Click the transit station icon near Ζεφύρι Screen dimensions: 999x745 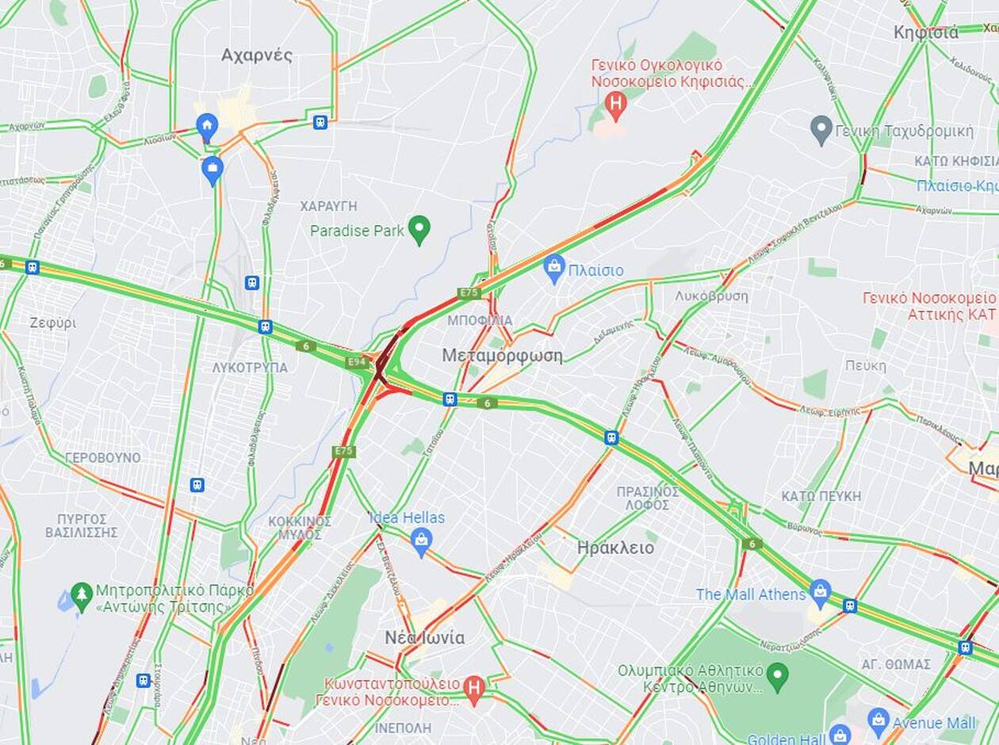[x=32, y=267]
